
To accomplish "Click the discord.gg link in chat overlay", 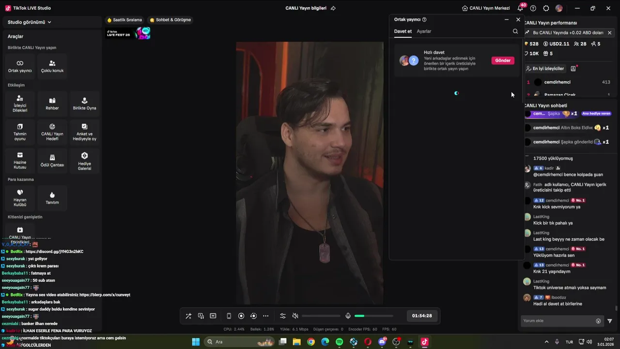I will [54, 252].
